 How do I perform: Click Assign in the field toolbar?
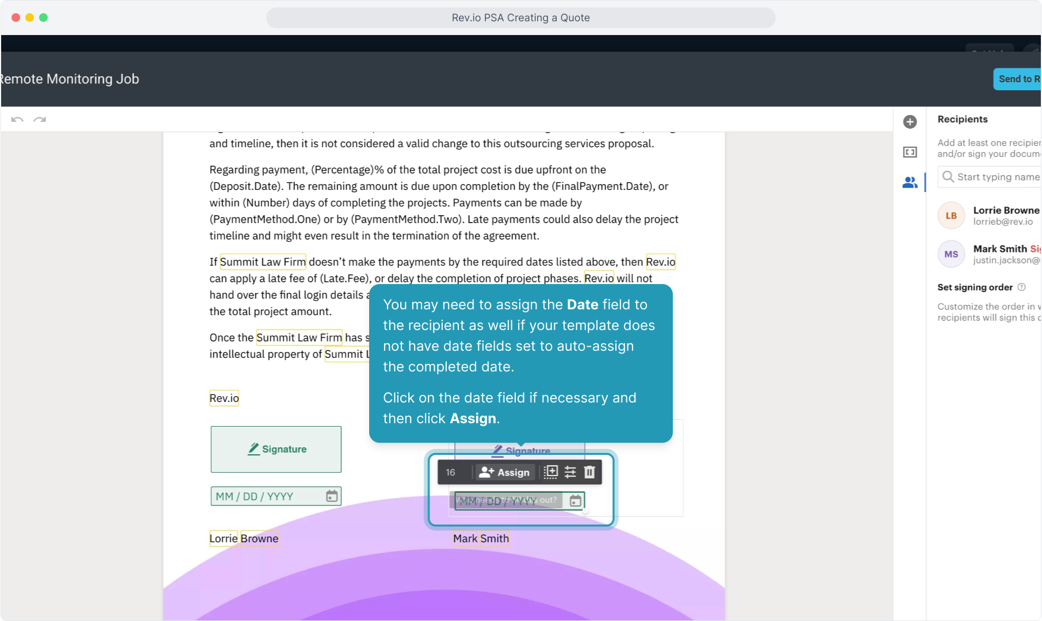coord(504,472)
